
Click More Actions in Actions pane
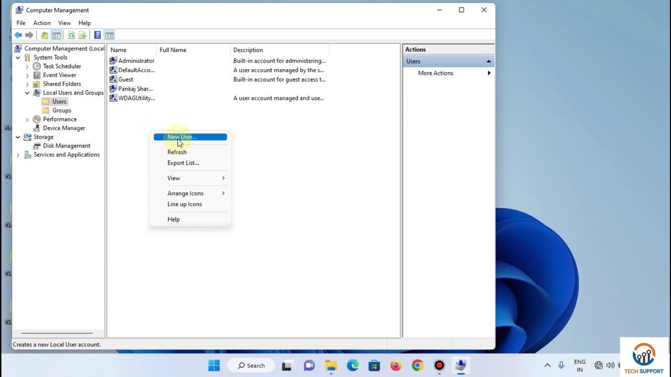[435, 73]
